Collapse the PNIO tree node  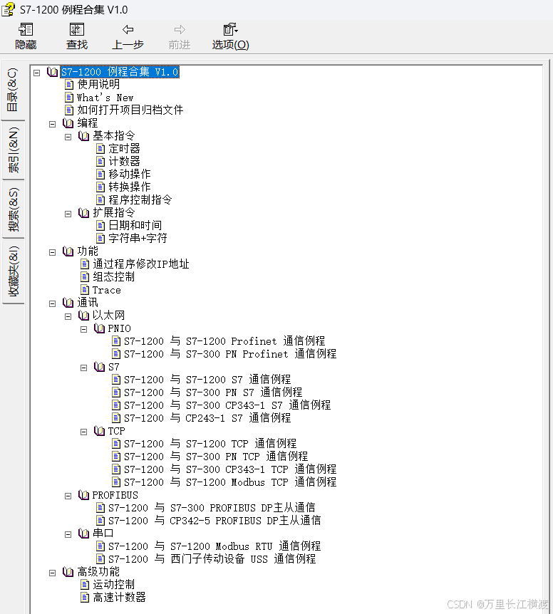84,329
